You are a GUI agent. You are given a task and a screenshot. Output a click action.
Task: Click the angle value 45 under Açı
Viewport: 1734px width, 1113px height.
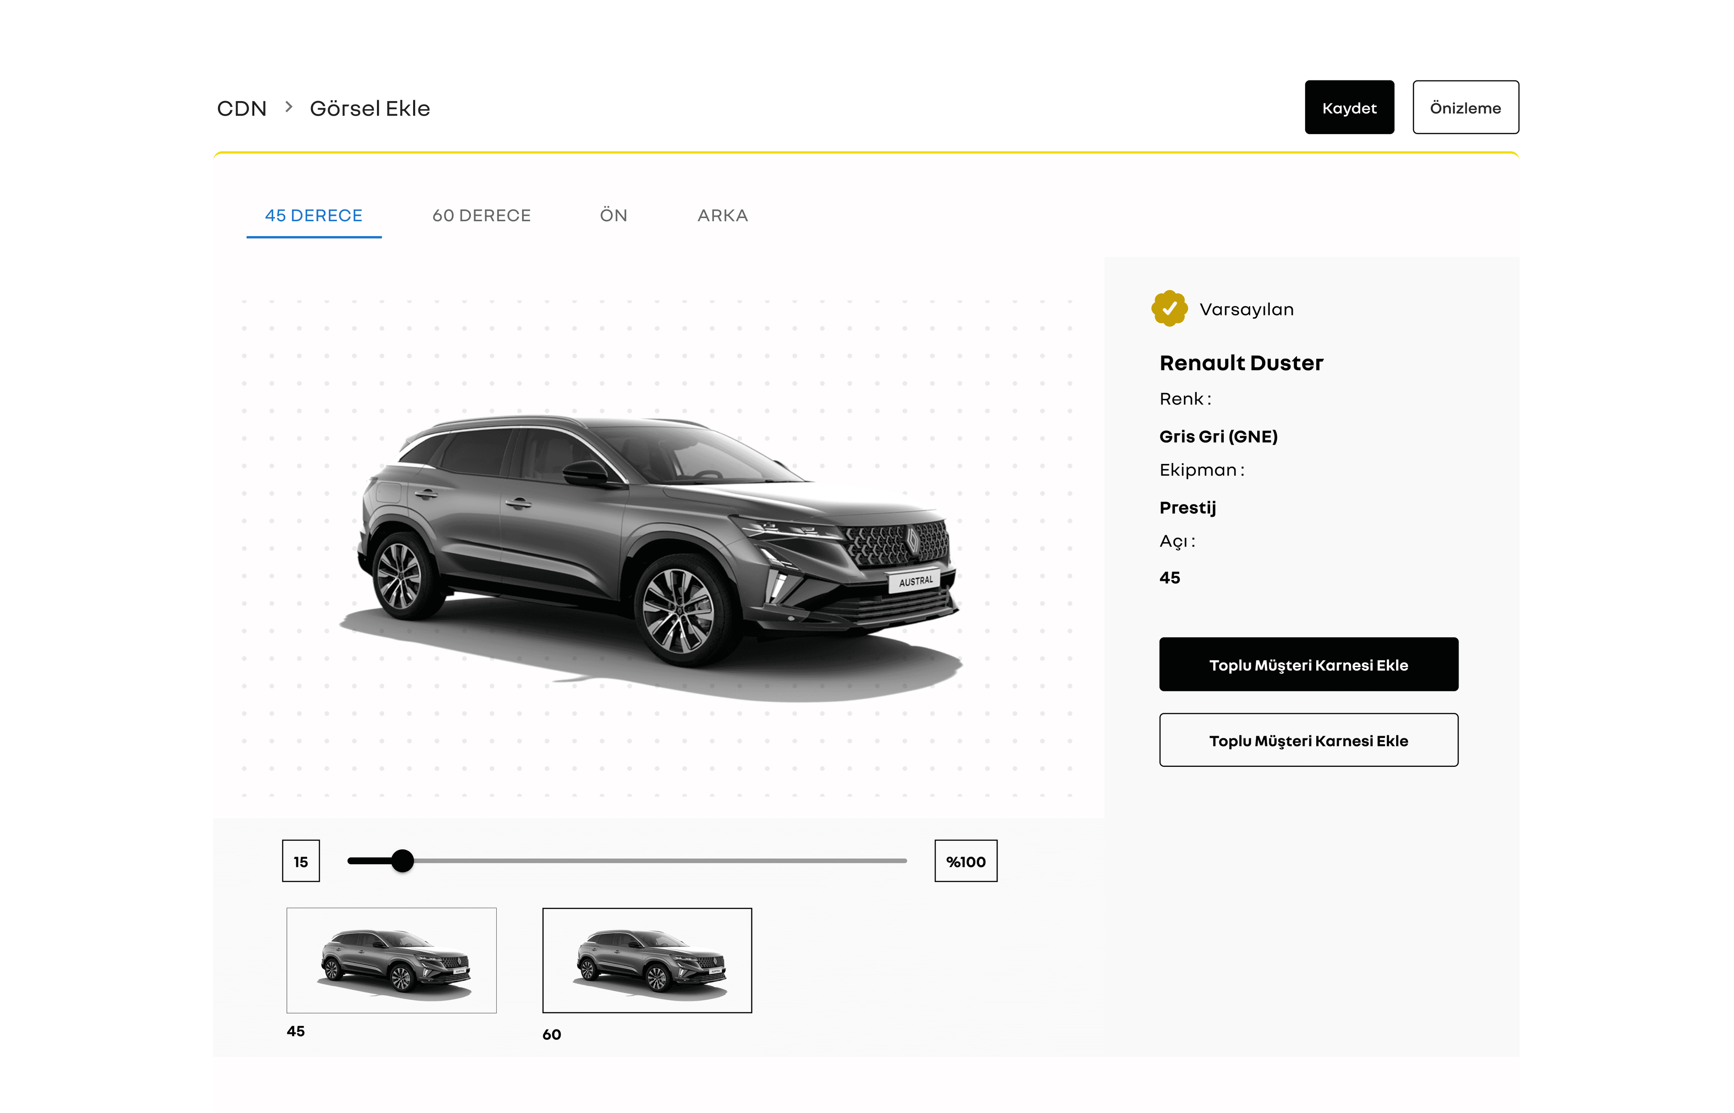(1169, 577)
